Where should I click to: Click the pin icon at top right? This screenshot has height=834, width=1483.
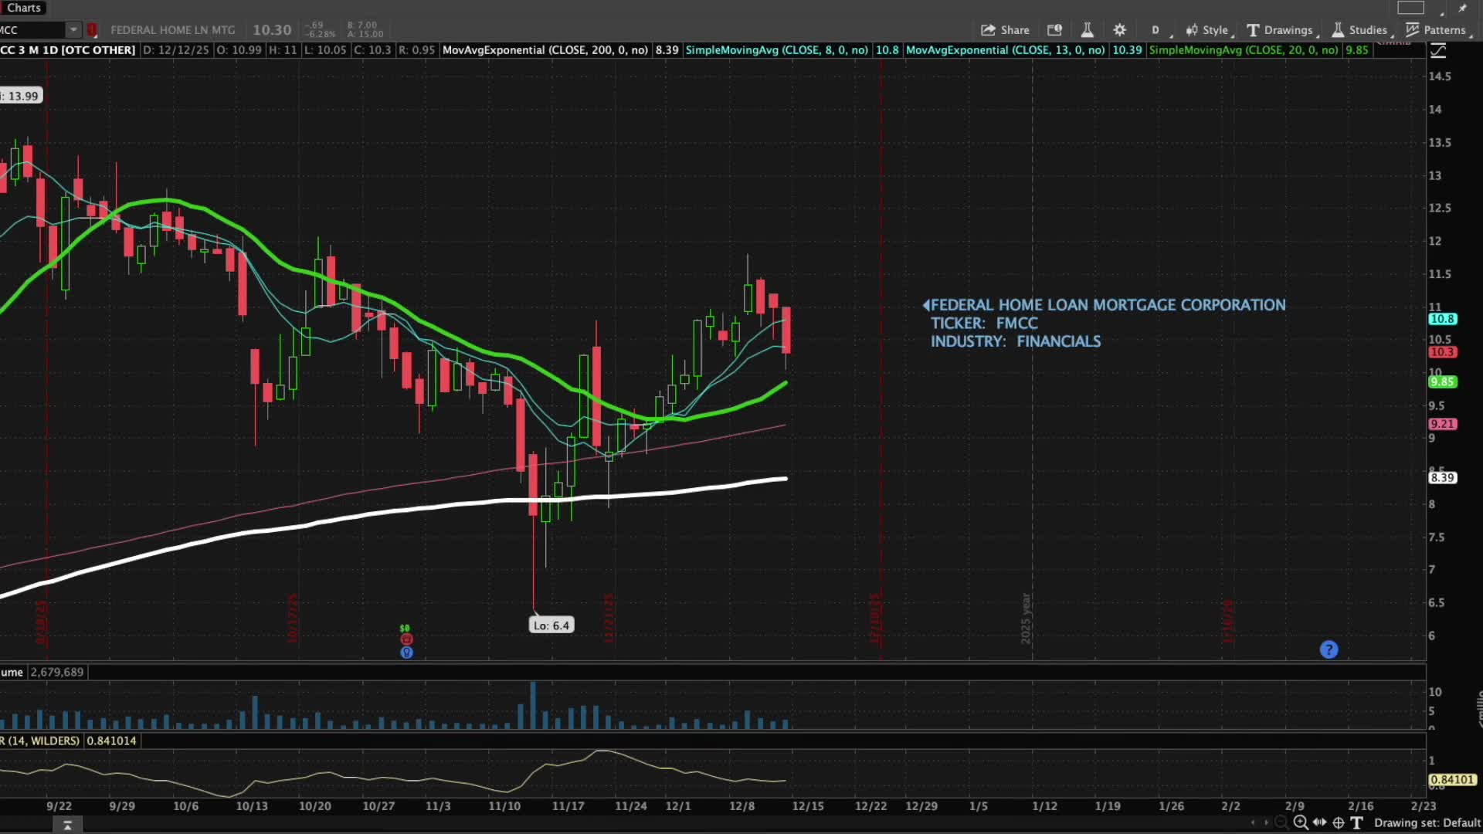pyautogui.click(x=1462, y=8)
